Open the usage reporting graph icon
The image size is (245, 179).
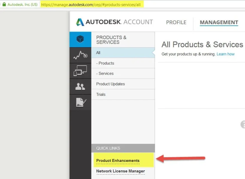[x=80, y=55]
